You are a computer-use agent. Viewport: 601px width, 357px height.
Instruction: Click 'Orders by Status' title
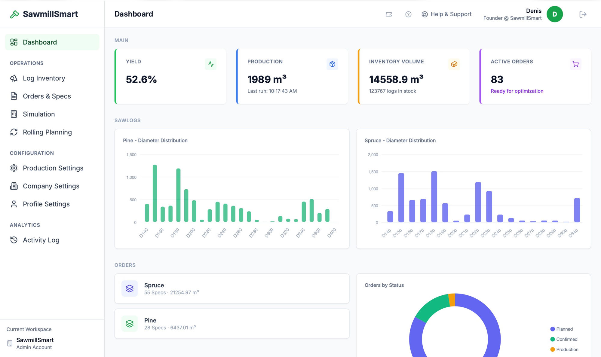(x=384, y=285)
